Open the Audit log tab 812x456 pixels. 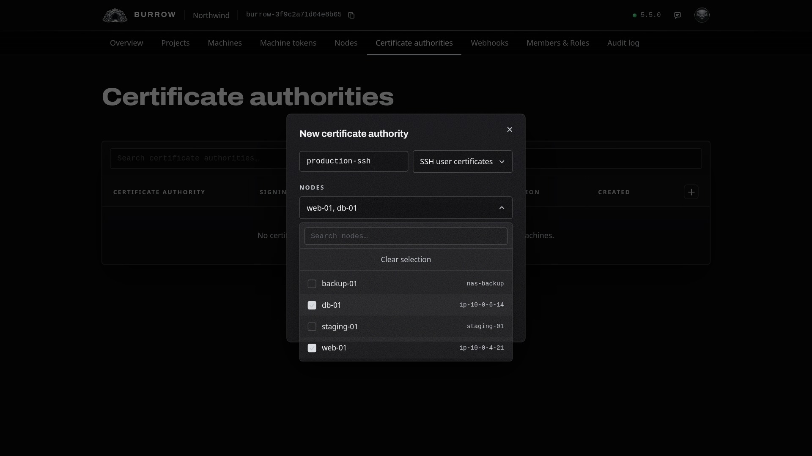(623, 43)
